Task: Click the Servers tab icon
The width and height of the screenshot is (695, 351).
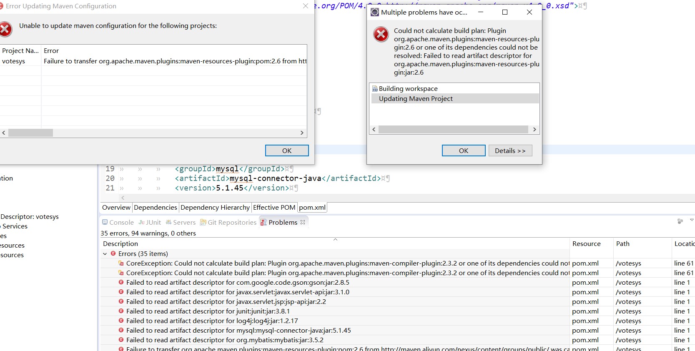Action: pyautogui.click(x=168, y=222)
